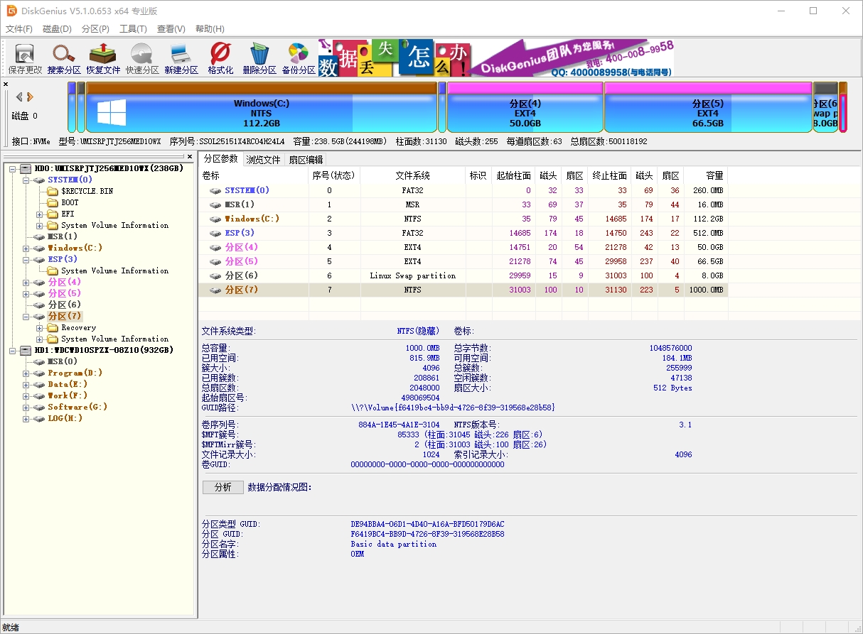
Task: Select 分区(4) row in partition table
Action: click(x=463, y=247)
